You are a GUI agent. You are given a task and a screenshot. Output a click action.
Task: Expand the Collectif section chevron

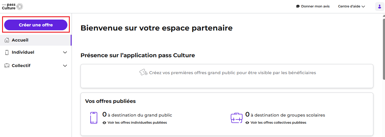(65, 66)
